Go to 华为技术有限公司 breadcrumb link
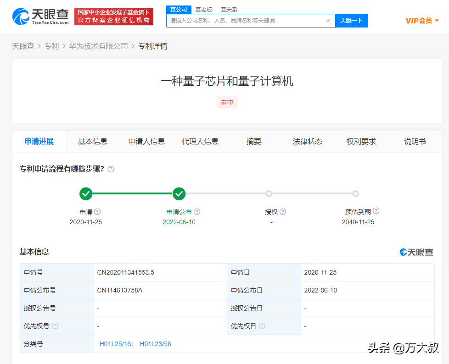 tap(98, 46)
